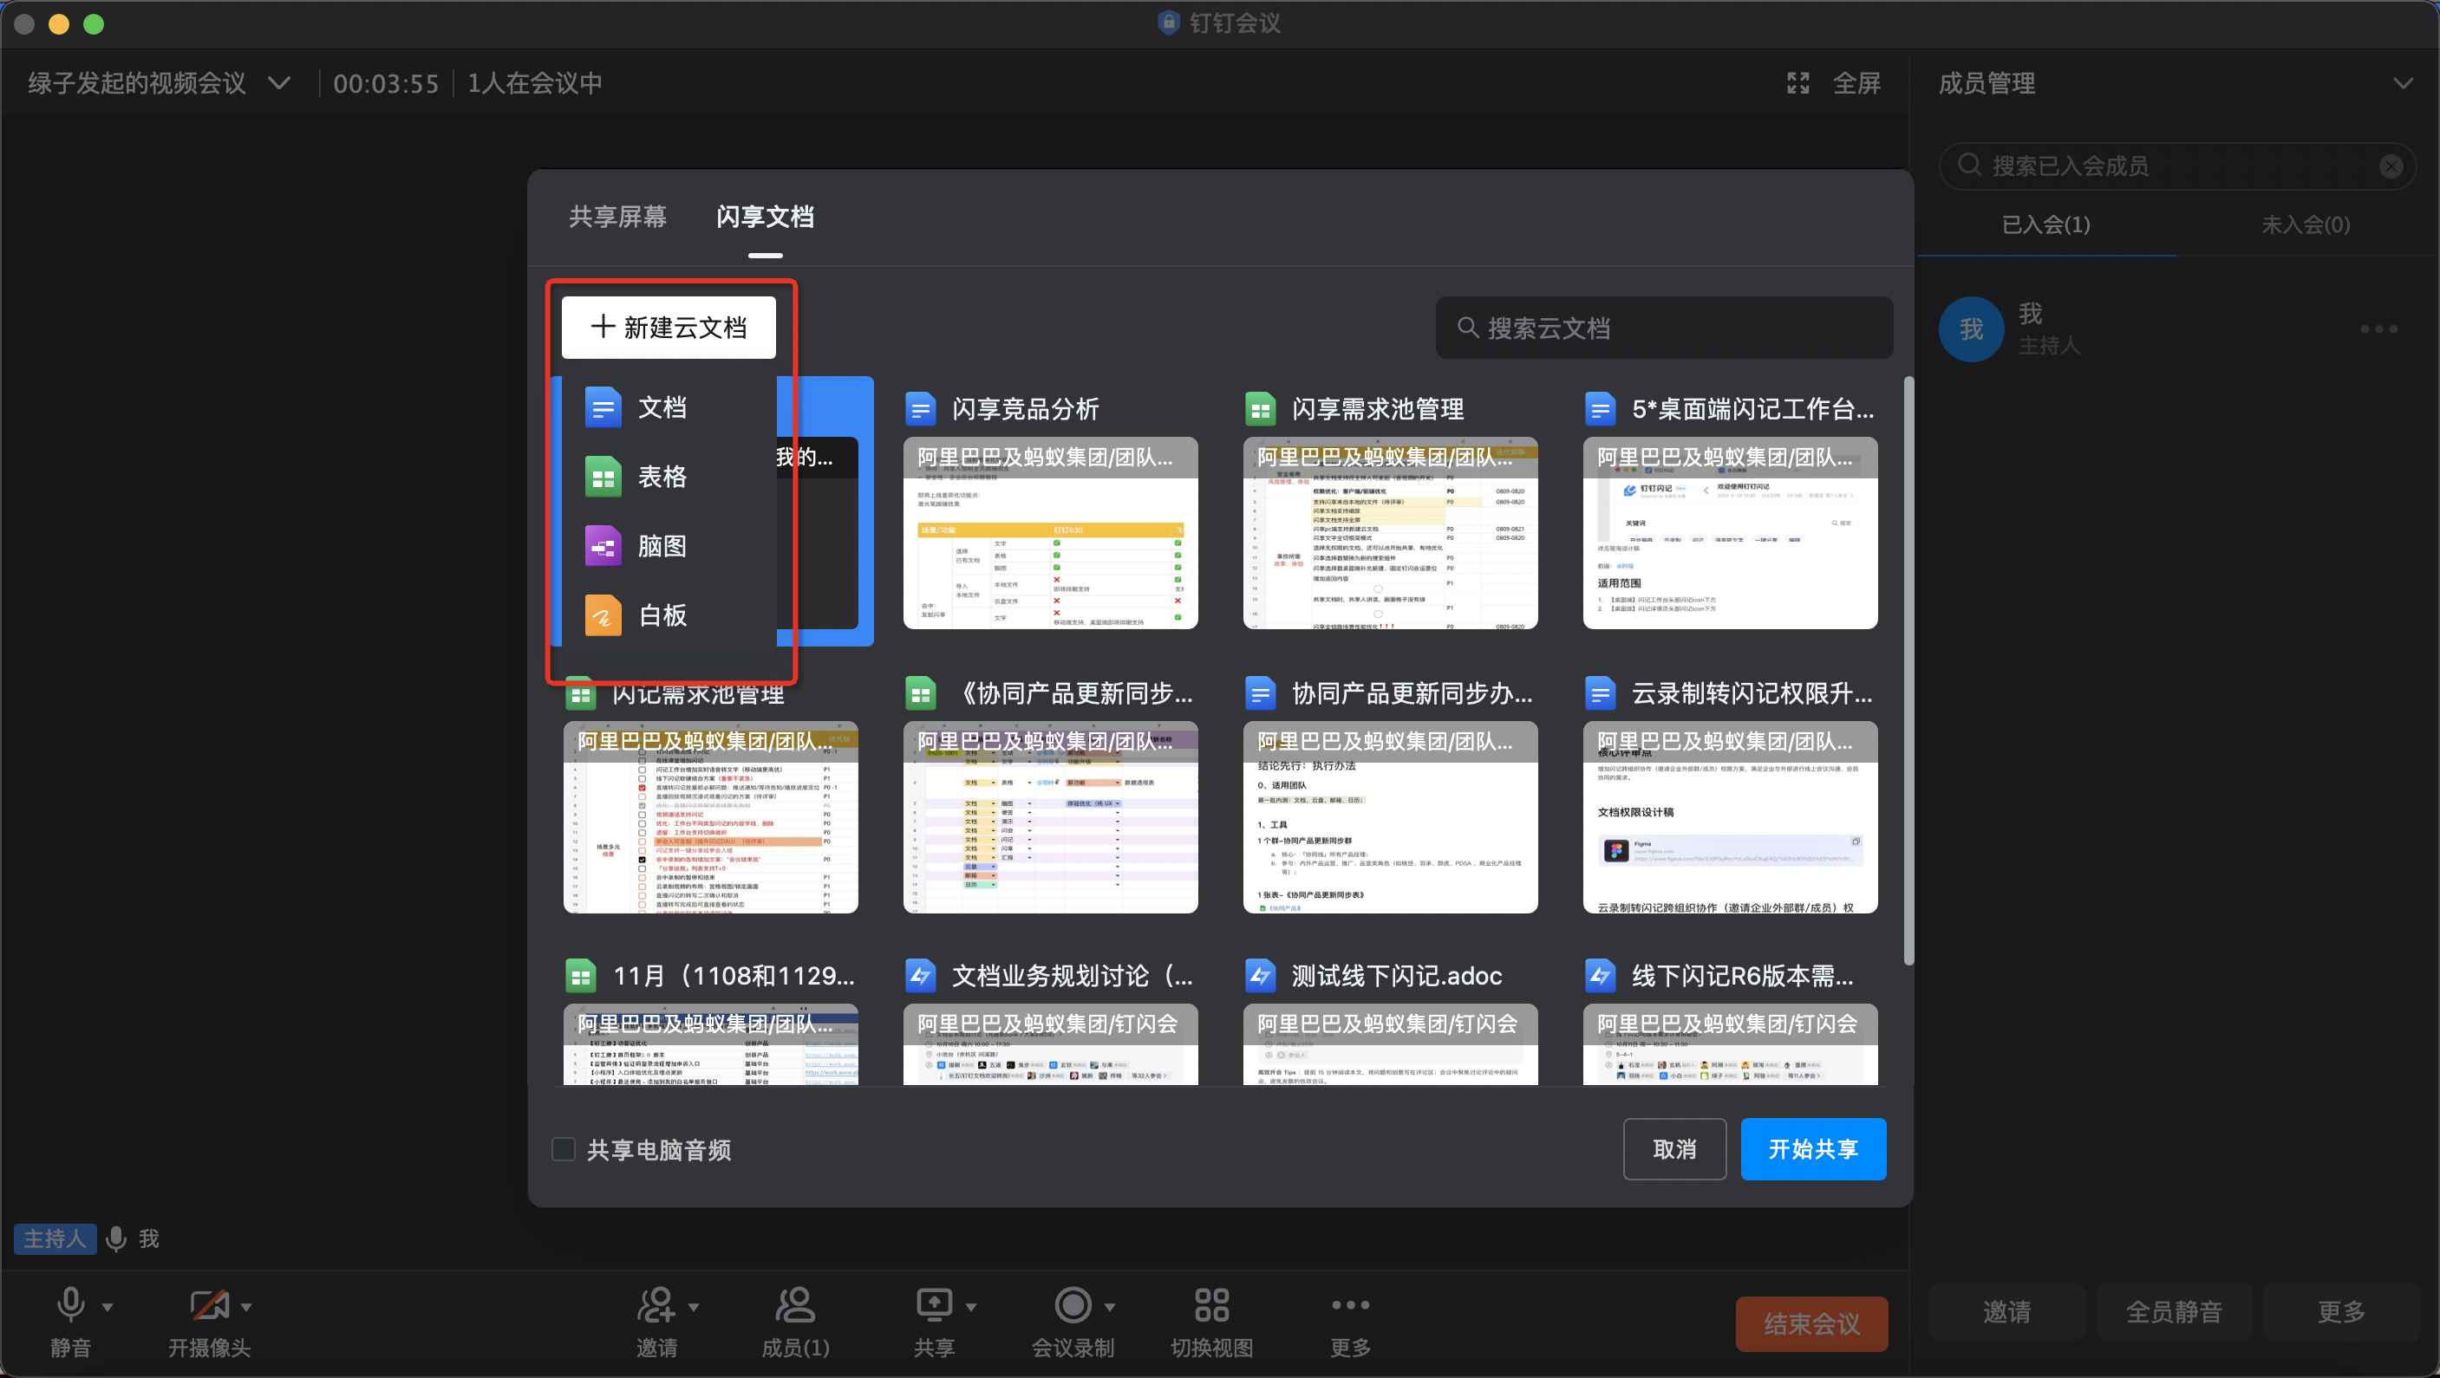Clear the member search field

pyautogui.click(x=2391, y=166)
